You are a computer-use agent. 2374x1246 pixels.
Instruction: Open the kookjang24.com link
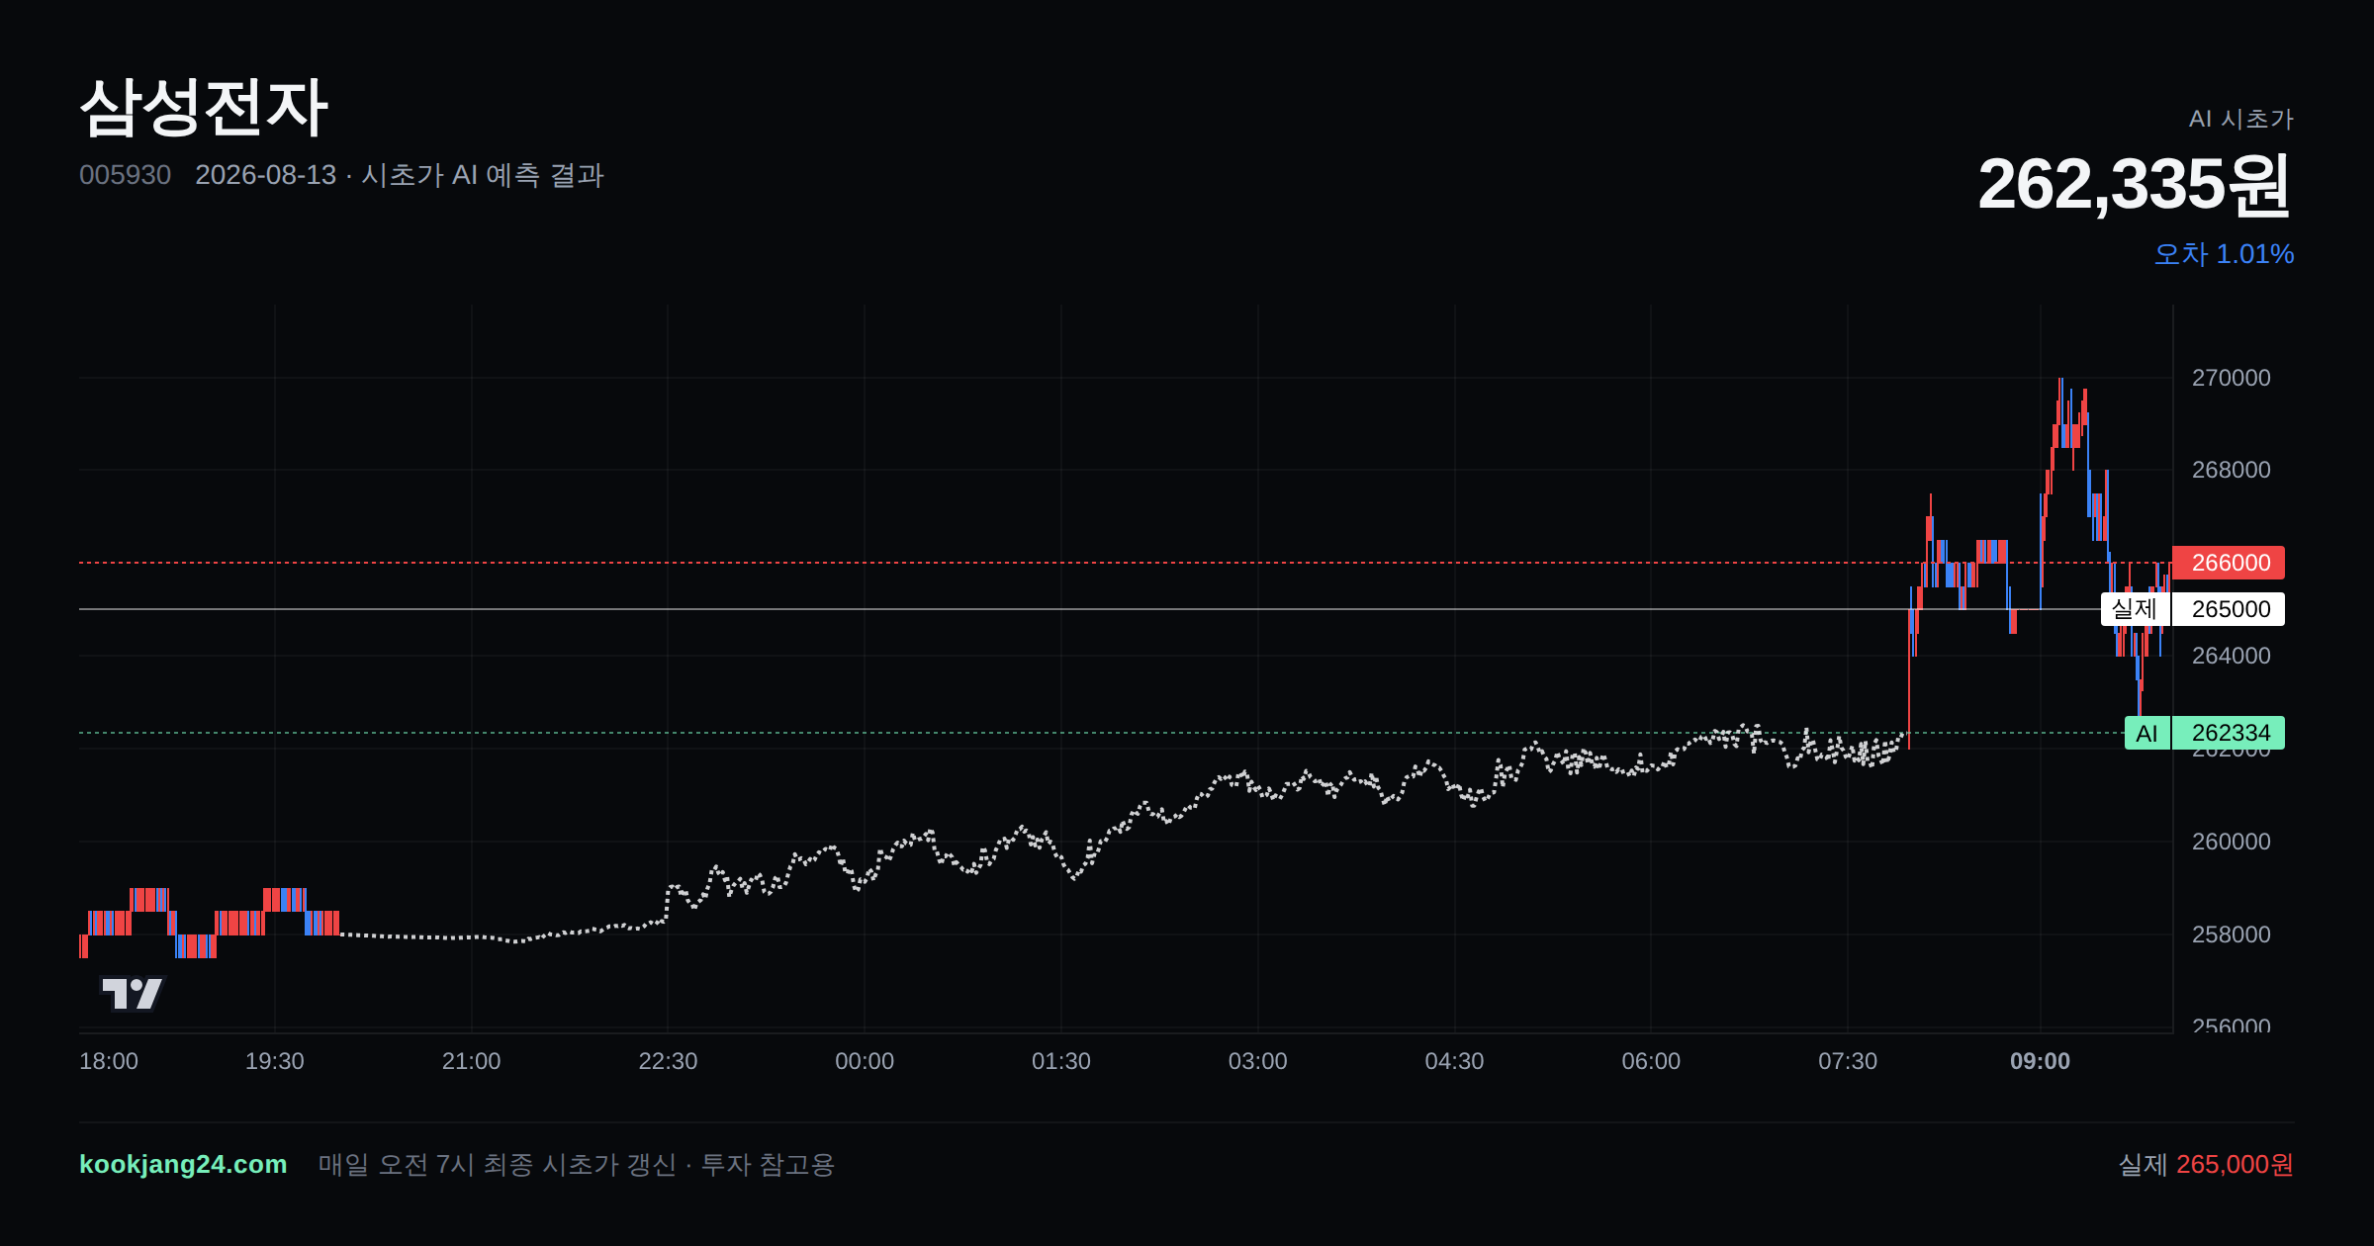[183, 1164]
